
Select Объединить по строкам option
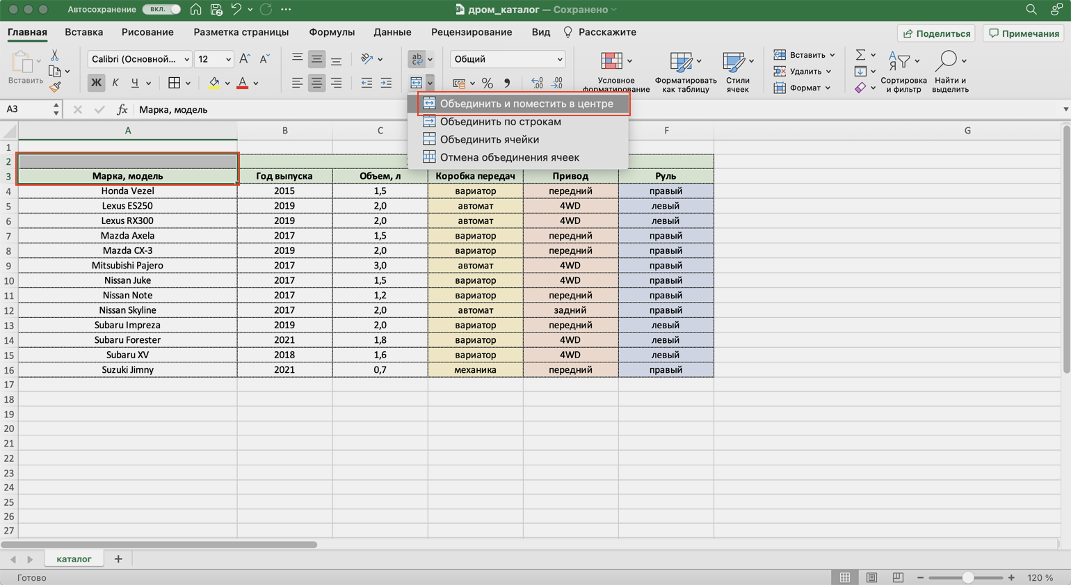pyautogui.click(x=518, y=122)
